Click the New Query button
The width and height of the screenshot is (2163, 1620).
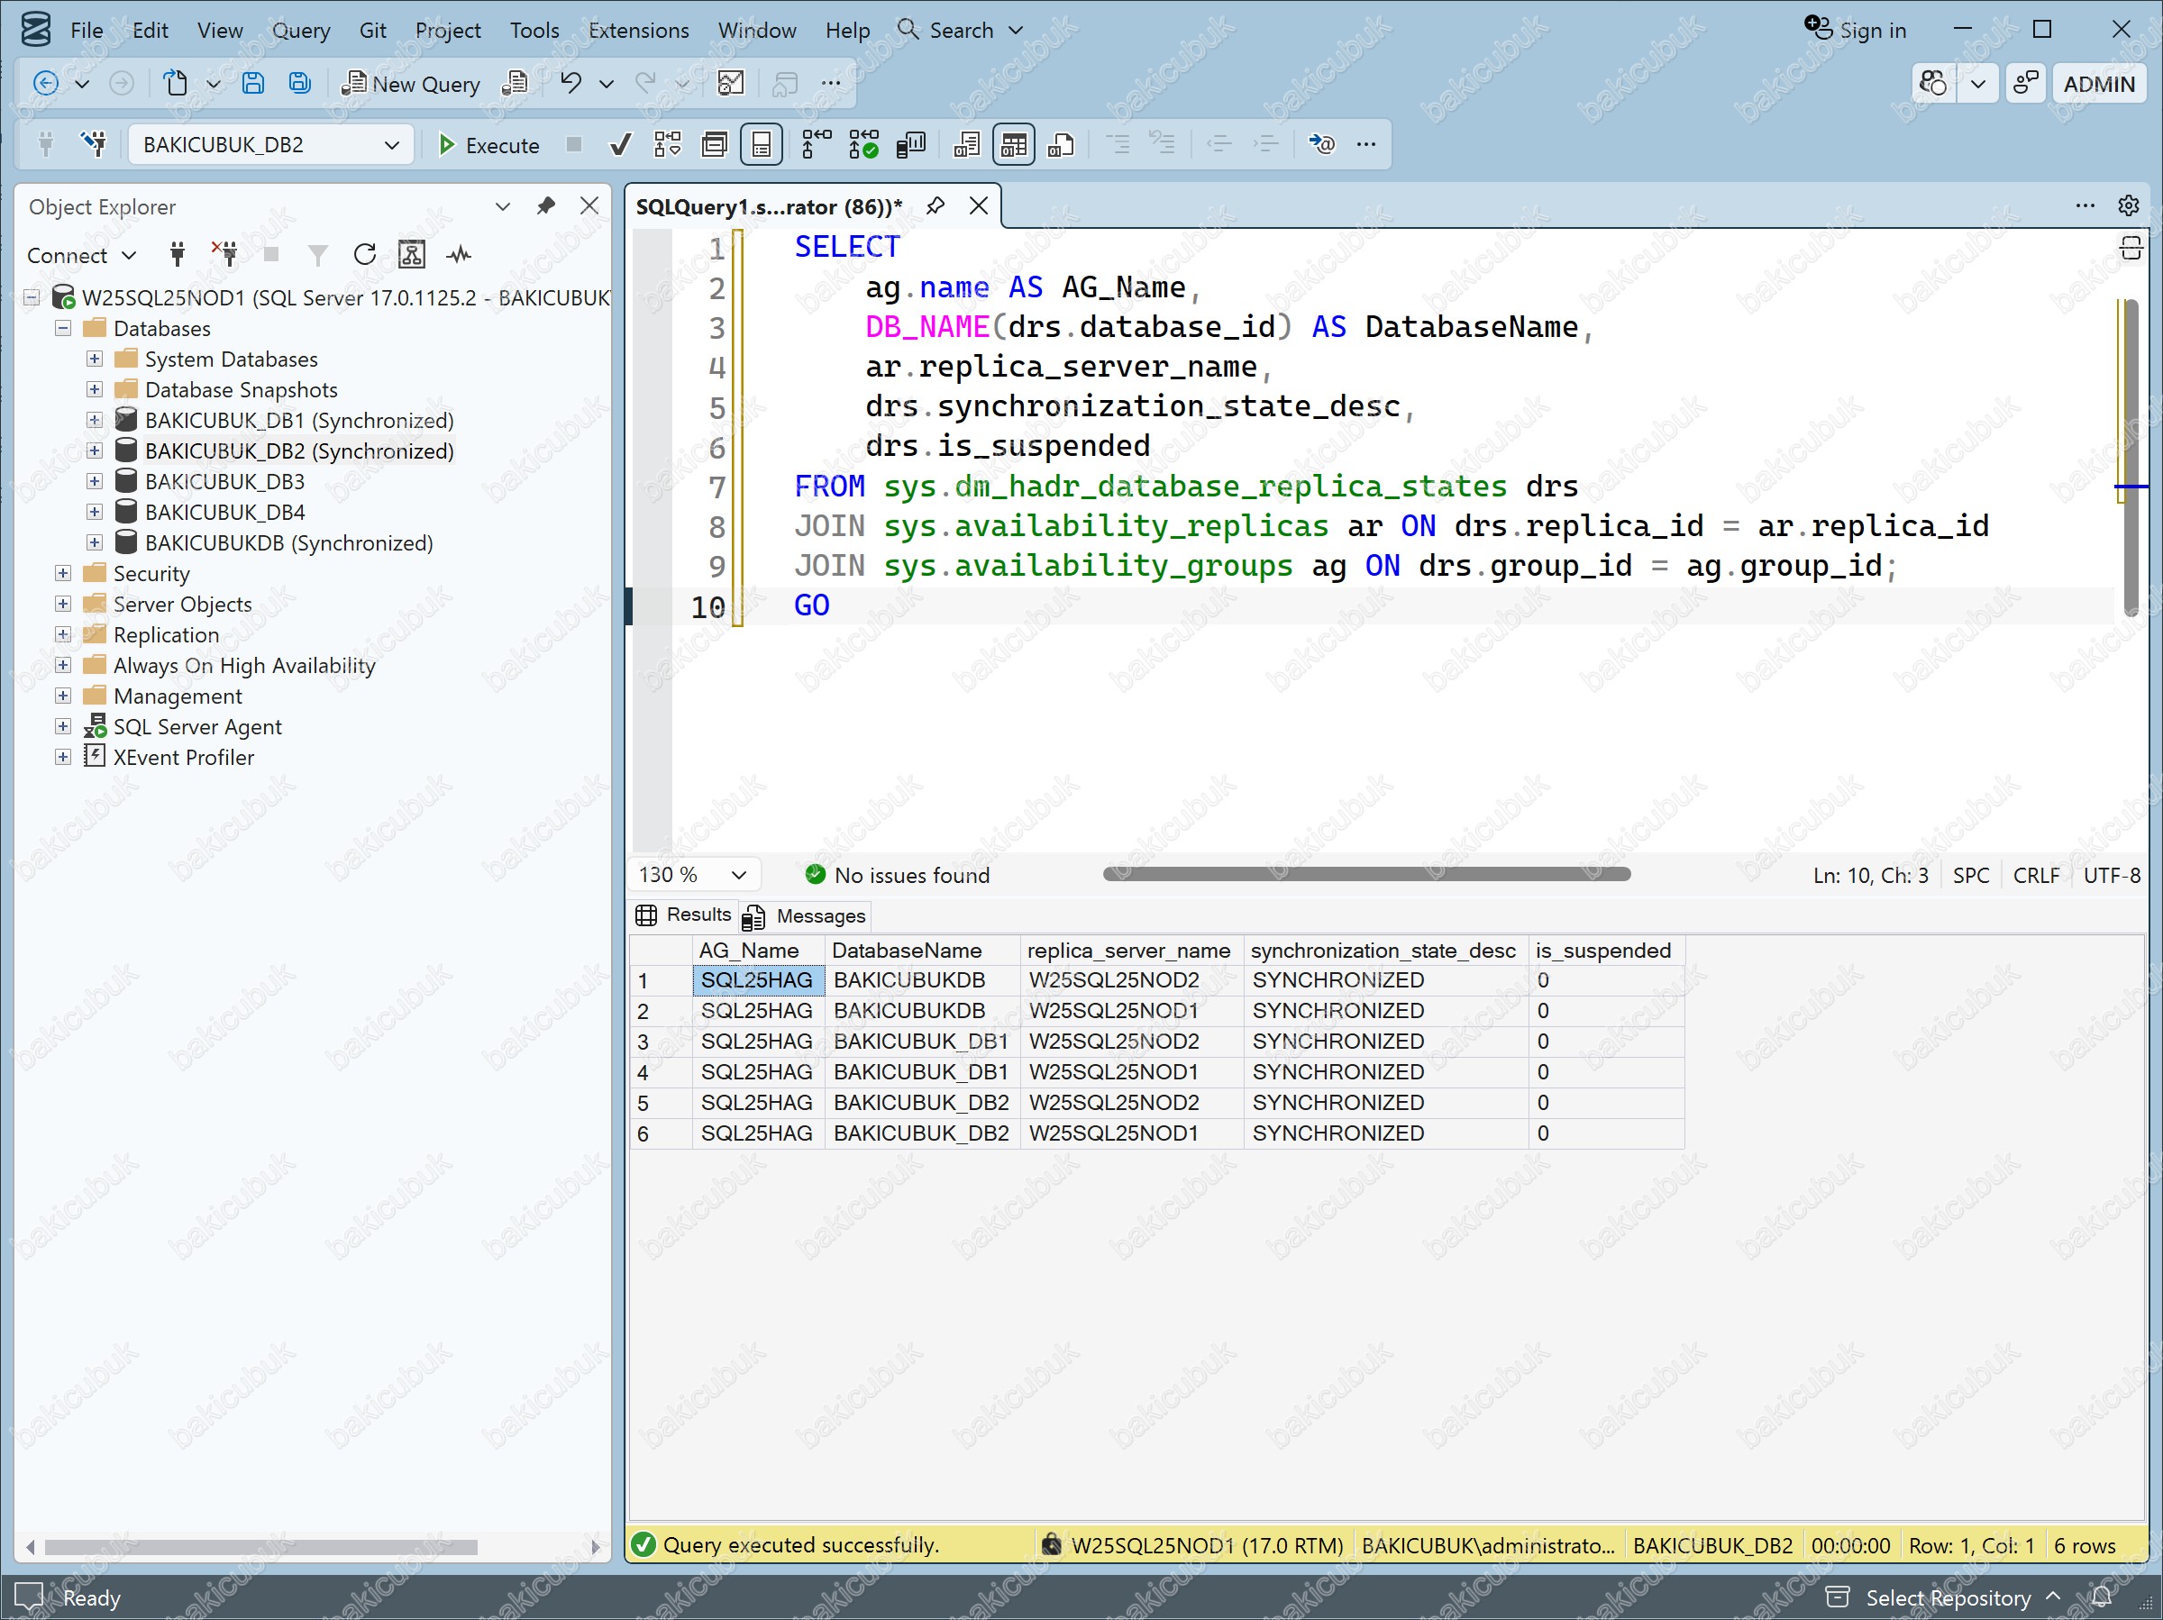[x=411, y=84]
